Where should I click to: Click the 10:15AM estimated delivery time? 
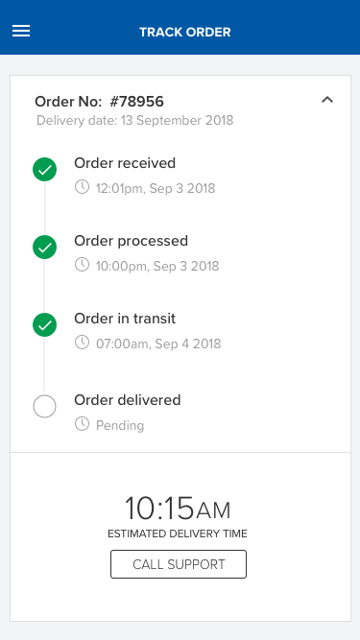(x=178, y=509)
